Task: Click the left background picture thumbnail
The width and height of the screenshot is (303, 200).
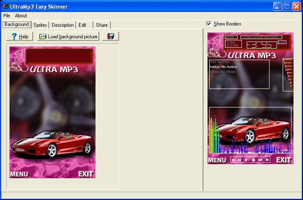Action: 53,112
